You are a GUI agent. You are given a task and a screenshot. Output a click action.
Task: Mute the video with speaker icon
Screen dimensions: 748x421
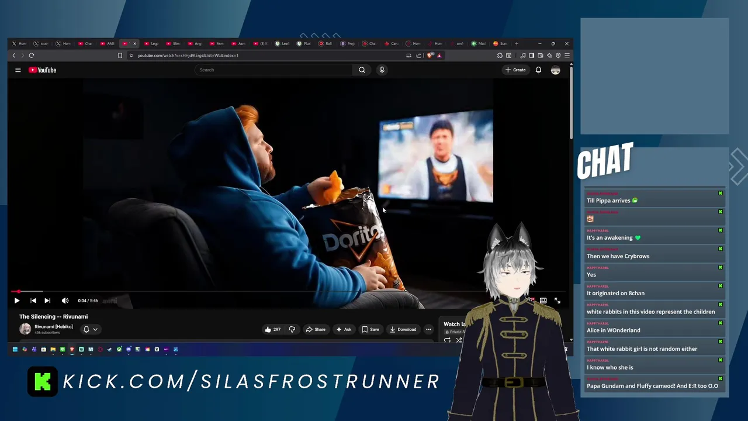tap(65, 301)
